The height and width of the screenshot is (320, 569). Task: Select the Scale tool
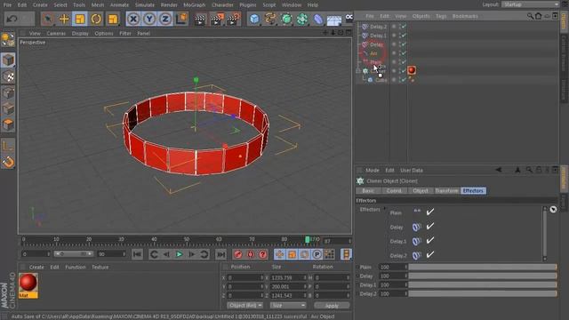80,19
